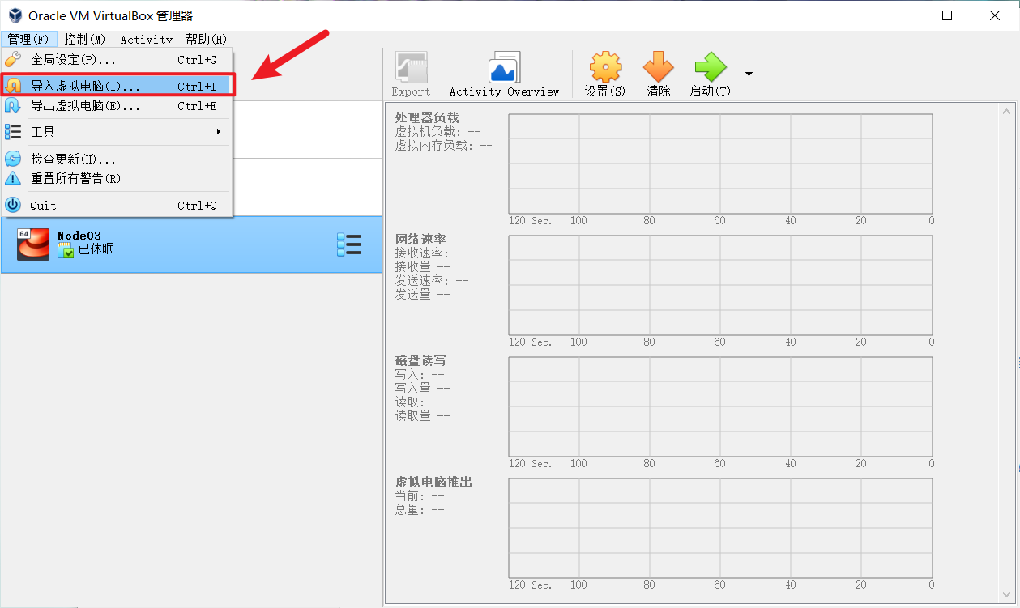Start the VM with the 启动(T) icon

(711, 67)
